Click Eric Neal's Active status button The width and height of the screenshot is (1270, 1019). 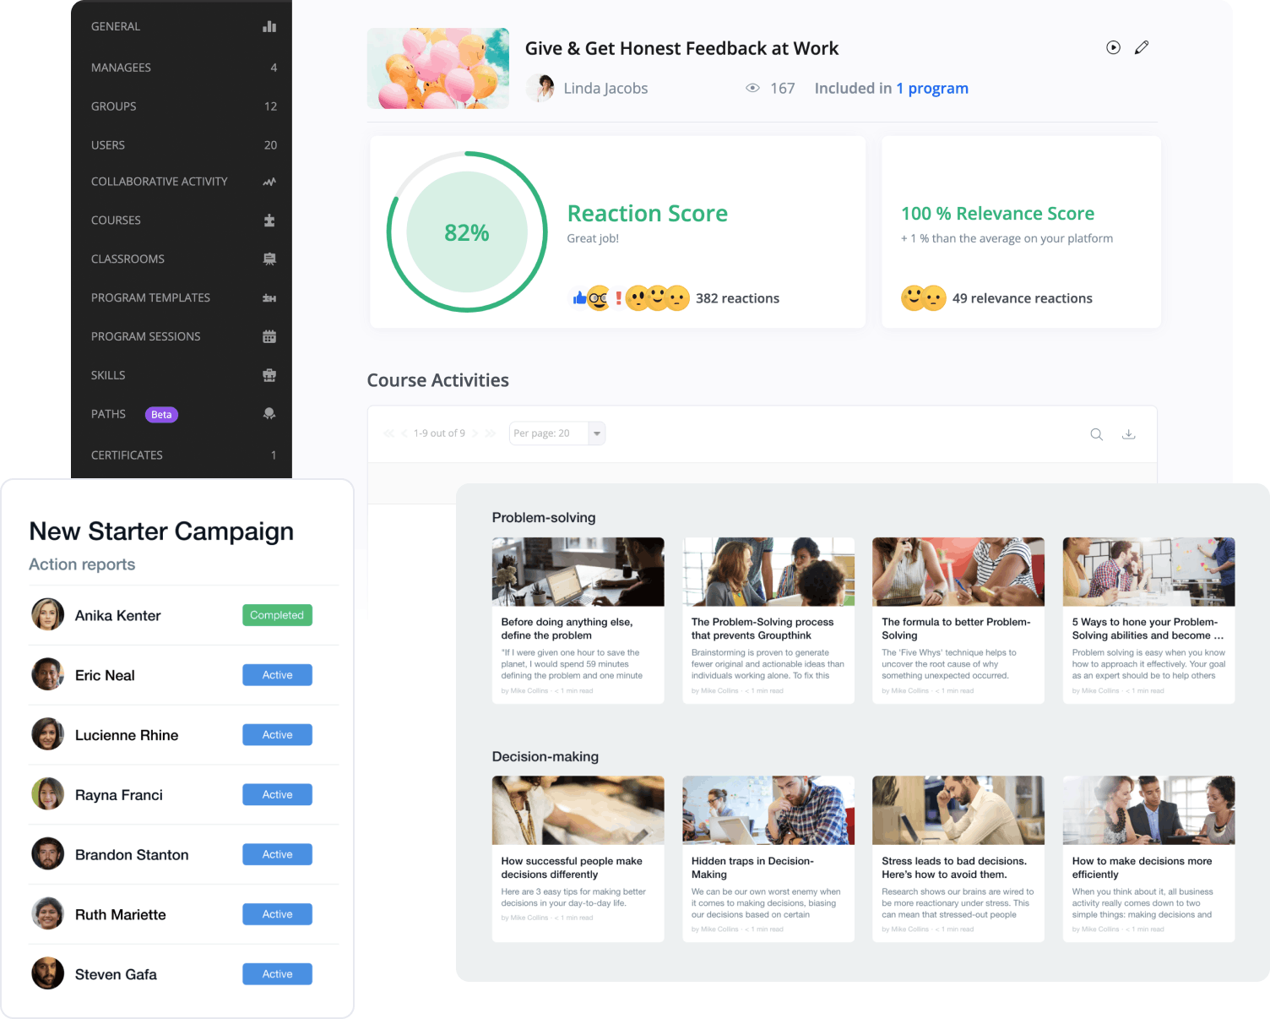[277, 675]
